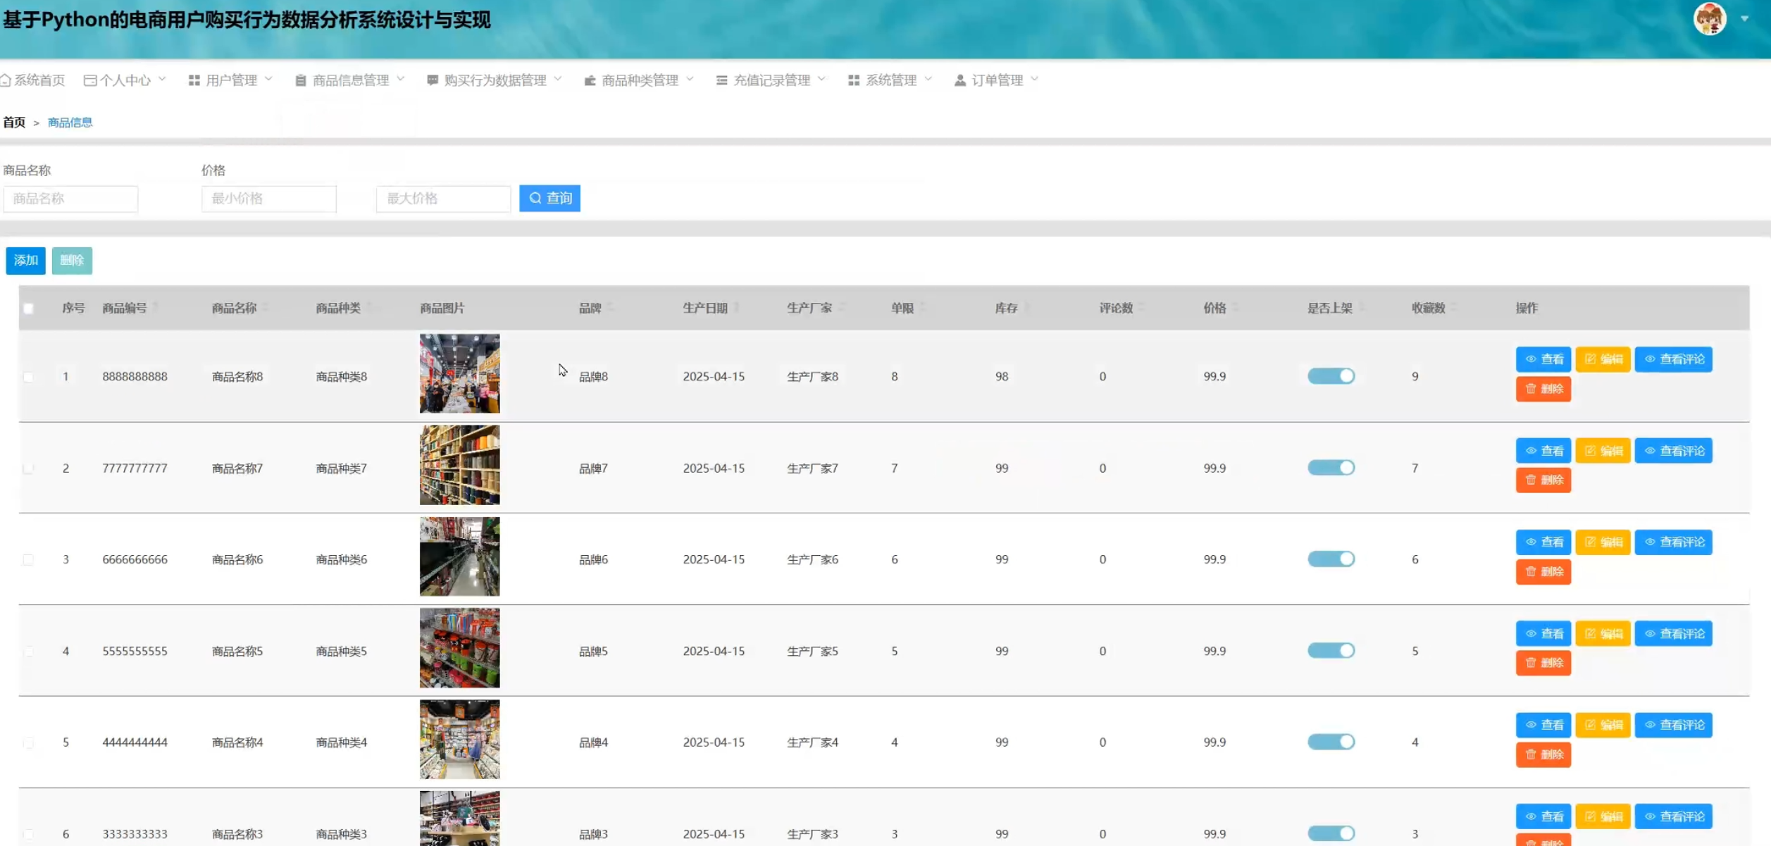Select the checkbox for row 5555555555
This screenshot has height=846, width=1771.
coord(28,651)
